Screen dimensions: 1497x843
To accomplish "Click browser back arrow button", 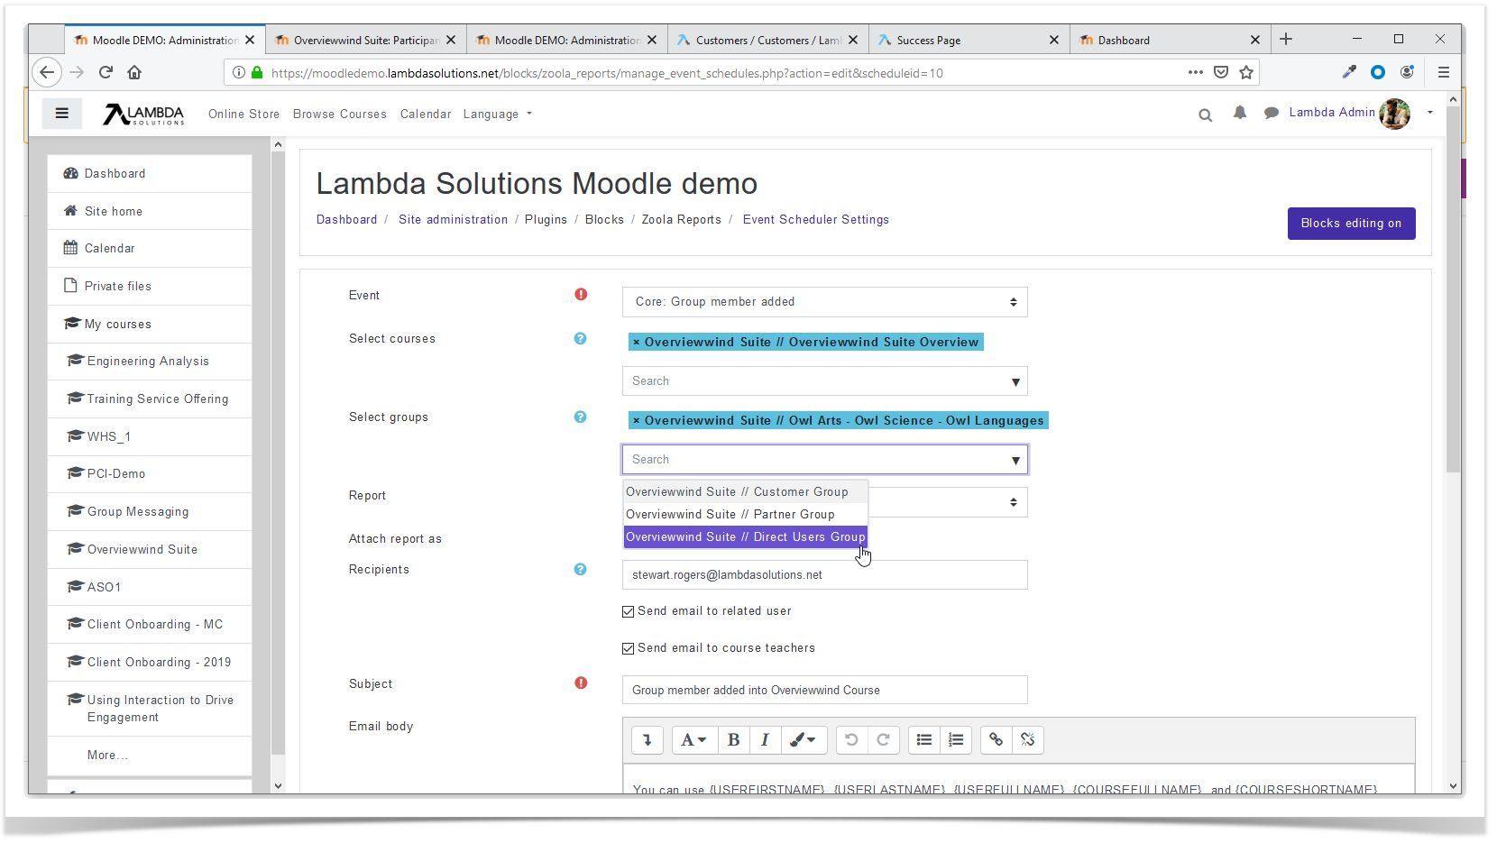I will coord(47,72).
